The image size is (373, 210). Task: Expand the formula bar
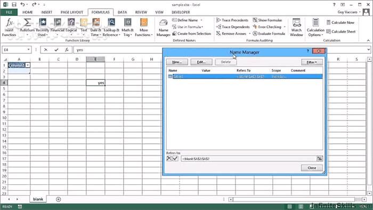(x=369, y=50)
